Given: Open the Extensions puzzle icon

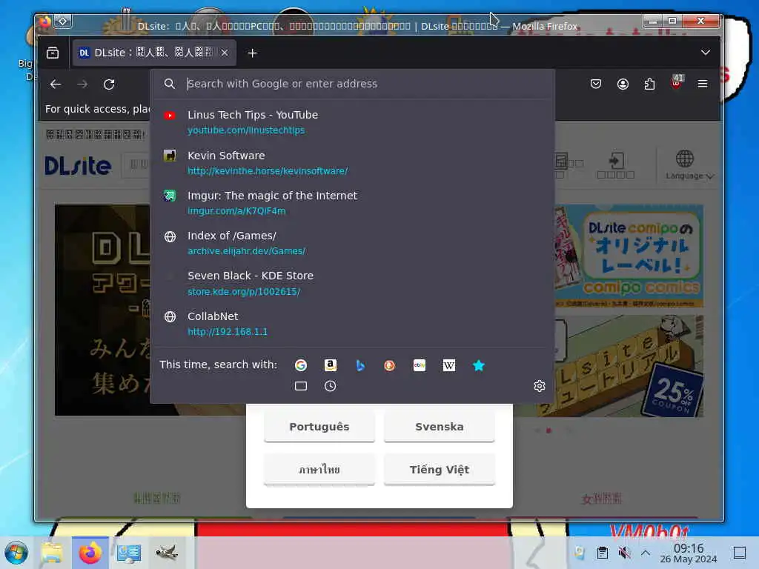Looking at the screenshot, I should (x=649, y=84).
